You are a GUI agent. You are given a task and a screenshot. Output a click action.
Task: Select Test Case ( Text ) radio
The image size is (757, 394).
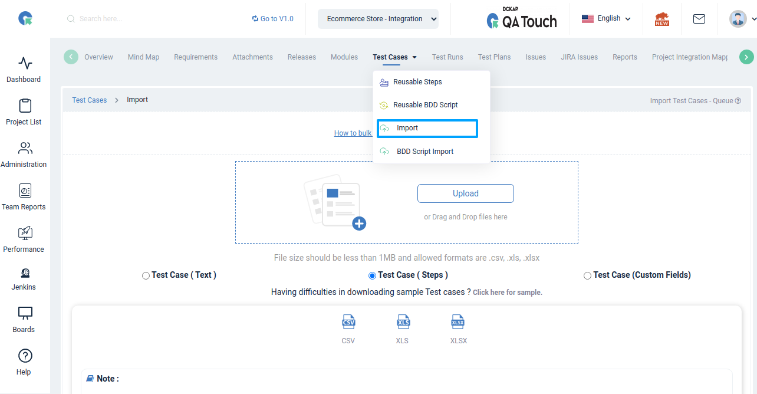[146, 275]
